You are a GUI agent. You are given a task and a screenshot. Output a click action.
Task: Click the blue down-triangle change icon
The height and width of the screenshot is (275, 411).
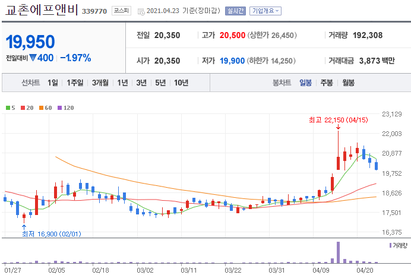33,58
